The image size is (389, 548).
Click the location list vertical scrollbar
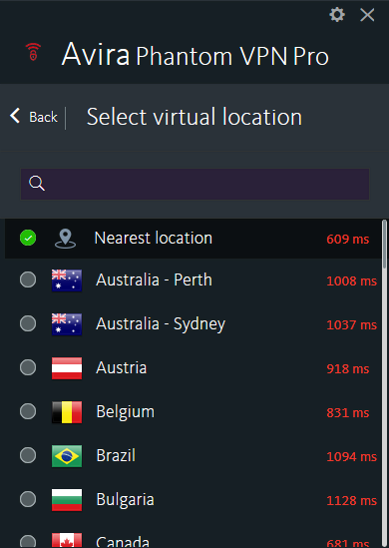[384, 383]
